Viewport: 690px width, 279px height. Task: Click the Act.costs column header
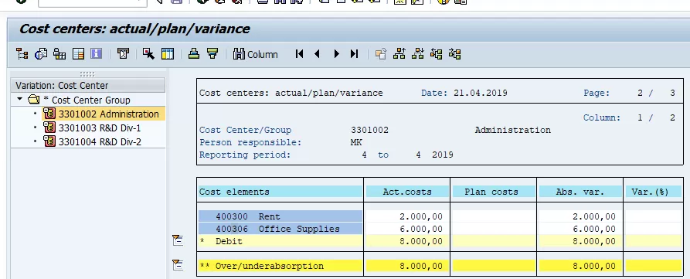click(407, 192)
